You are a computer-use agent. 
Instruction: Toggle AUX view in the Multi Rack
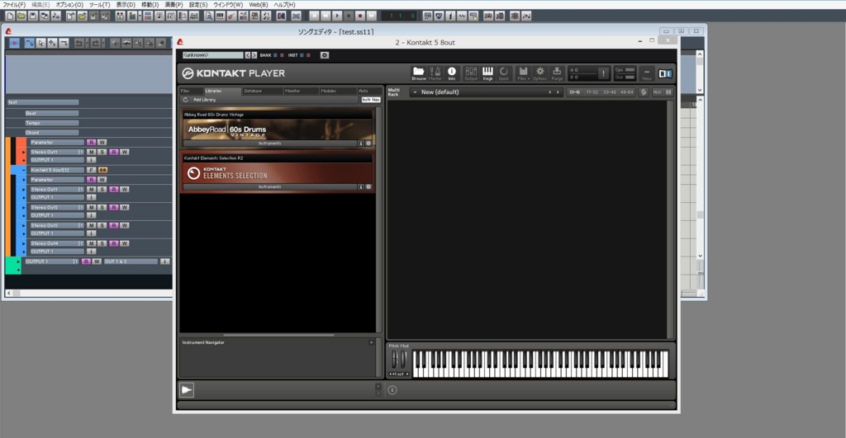(657, 92)
